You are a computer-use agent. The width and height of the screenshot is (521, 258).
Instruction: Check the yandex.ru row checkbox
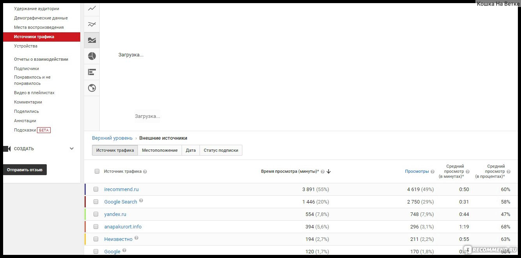click(96, 214)
